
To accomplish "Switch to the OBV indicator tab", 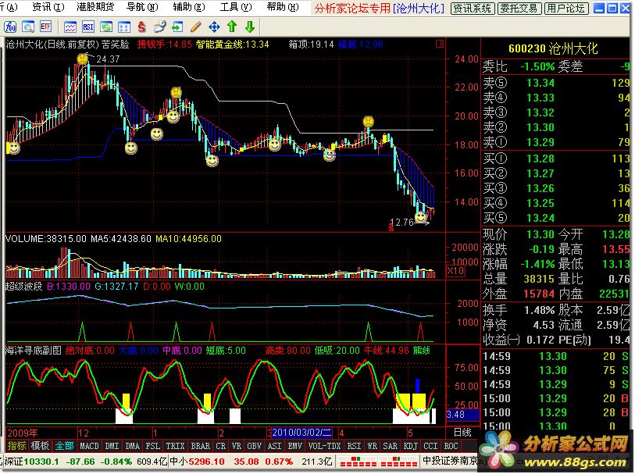I will [x=255, y=446].
